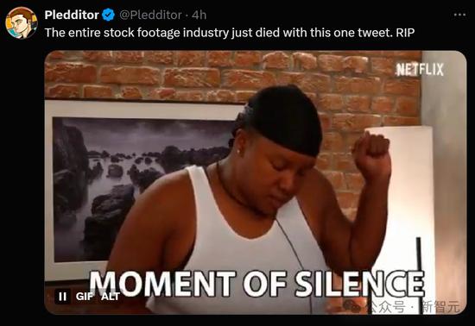Click the tweet text about stock footage
The width and height of the screenshot is (475, 326).
pos(230,33)
